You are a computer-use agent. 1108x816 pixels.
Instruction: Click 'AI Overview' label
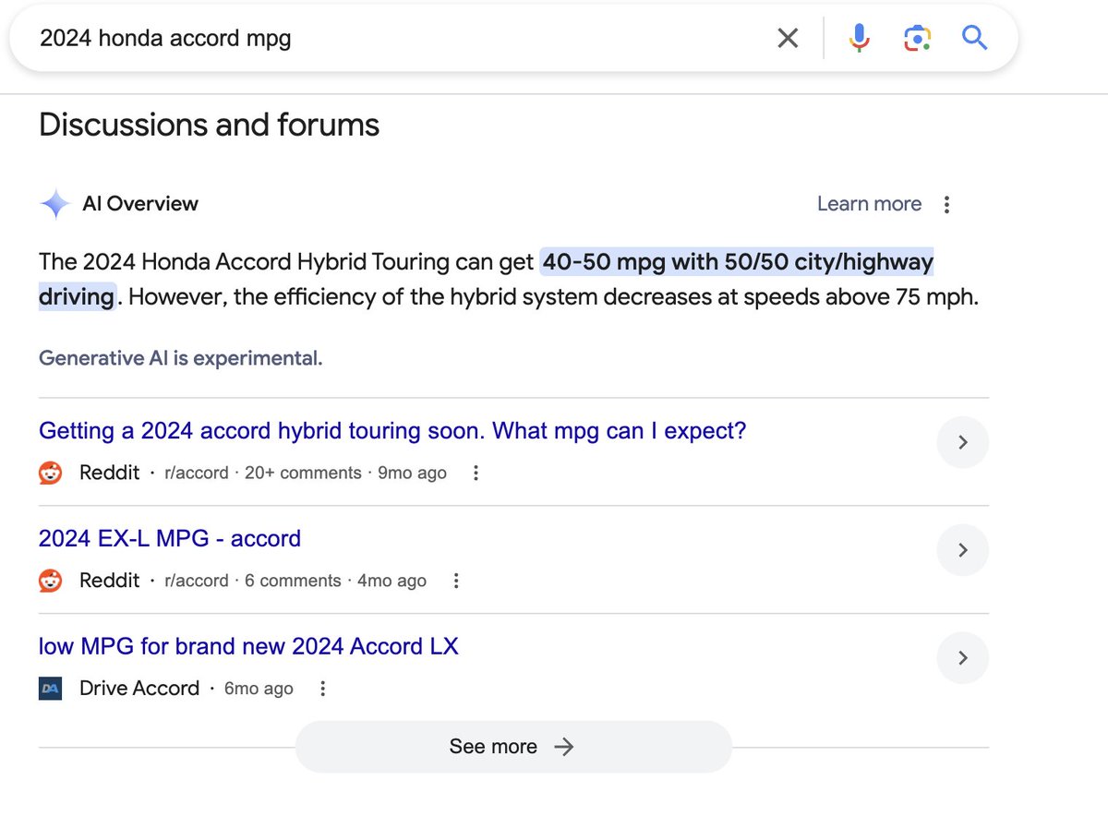pos(140,204)
